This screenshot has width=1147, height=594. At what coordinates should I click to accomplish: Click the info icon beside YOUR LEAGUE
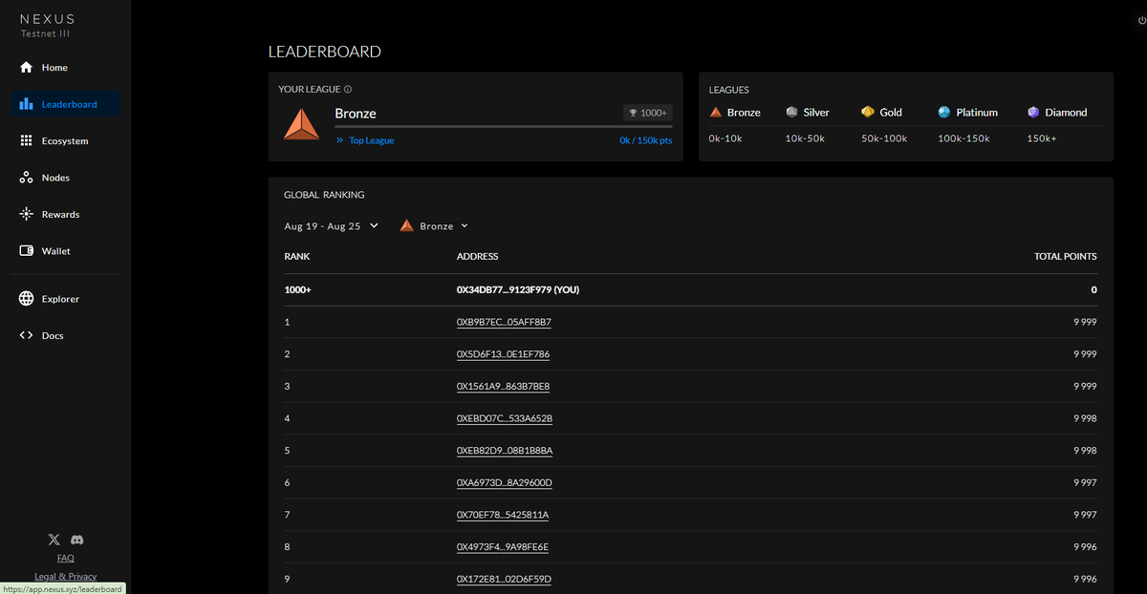pyautogui.click(x=348, y=90)
